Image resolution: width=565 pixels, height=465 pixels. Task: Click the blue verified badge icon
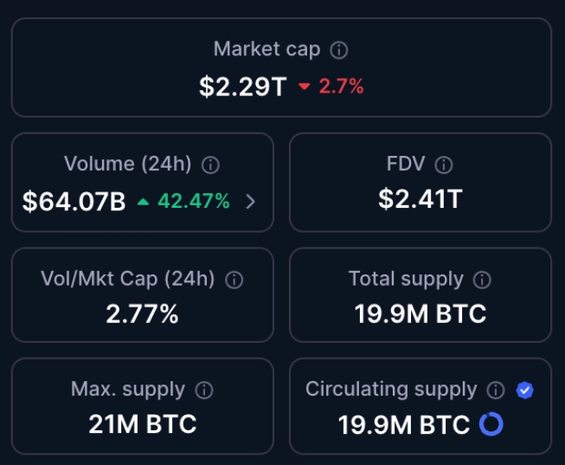pos(524,391)
